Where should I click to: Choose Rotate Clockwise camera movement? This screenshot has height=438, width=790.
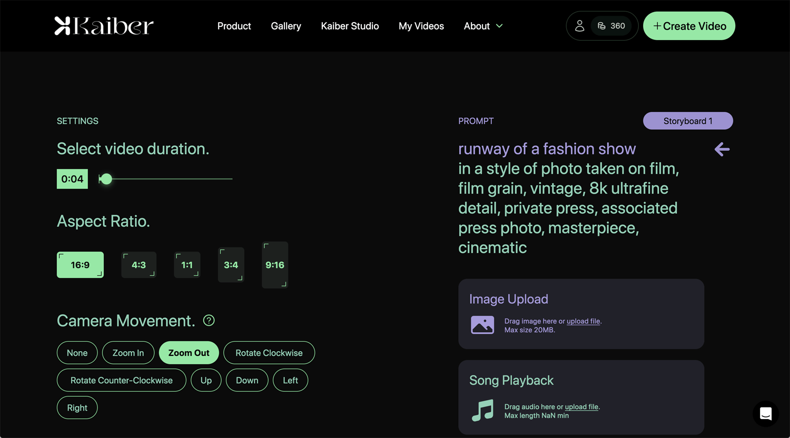(x=269, y=353)
